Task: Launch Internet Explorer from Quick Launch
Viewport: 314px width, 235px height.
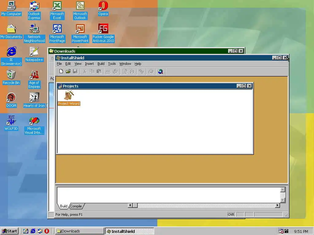Action: pos(33,231)
